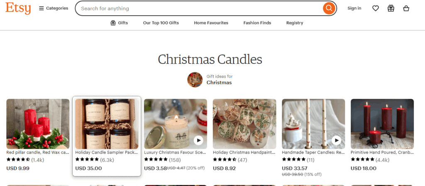Open the Red pillar candle thumbnail
This screenshot has width=425, height=186.
coord(38,124)
